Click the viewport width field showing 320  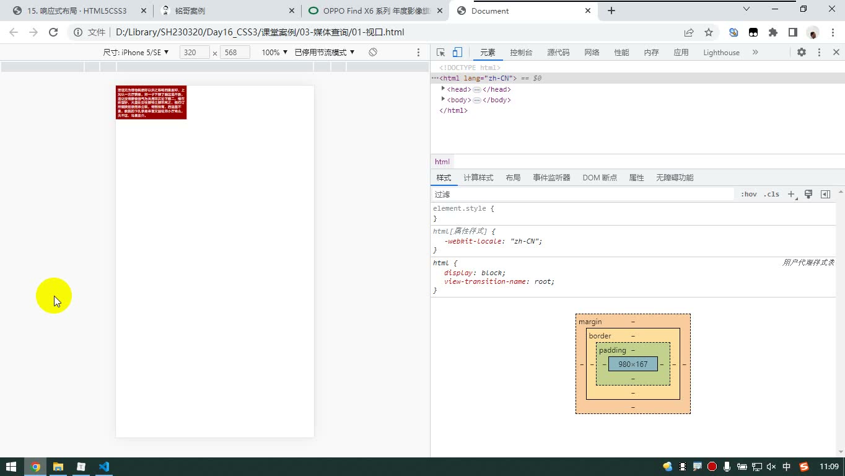click(195, 53)
